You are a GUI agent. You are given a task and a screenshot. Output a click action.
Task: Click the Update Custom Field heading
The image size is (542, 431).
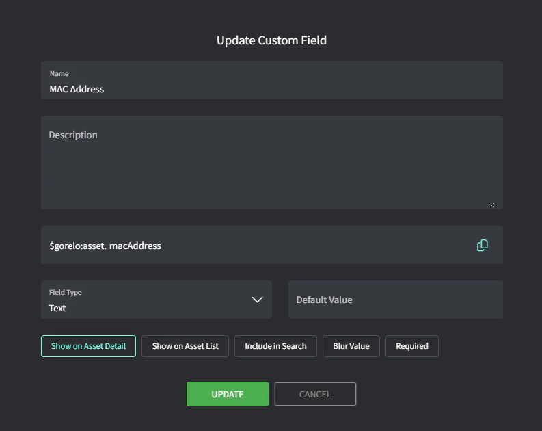(x=272, y=40)
